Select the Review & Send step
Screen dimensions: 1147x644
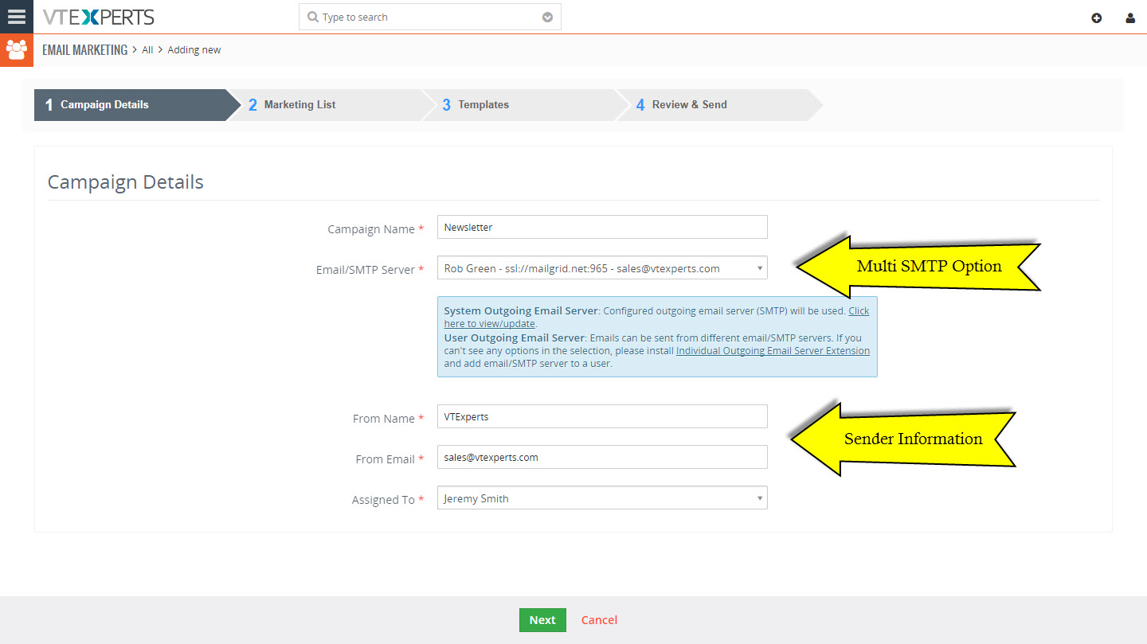coord(720,104)
